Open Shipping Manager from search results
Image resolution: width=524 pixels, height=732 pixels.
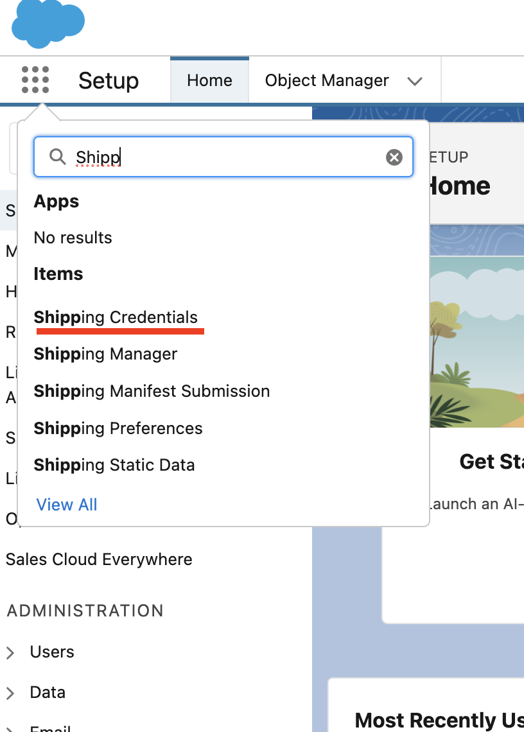(x=105, y=354)
